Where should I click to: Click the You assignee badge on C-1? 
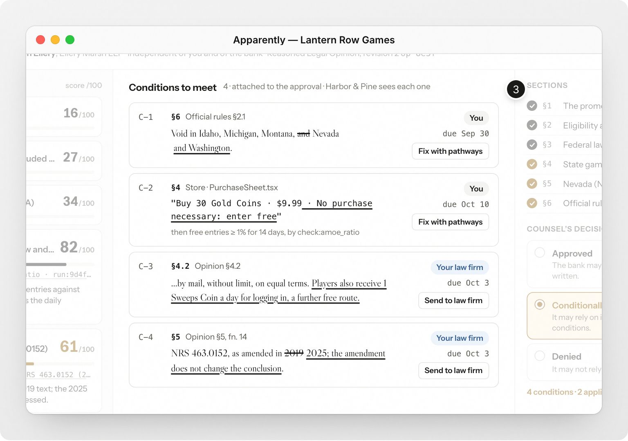(476, 118)
